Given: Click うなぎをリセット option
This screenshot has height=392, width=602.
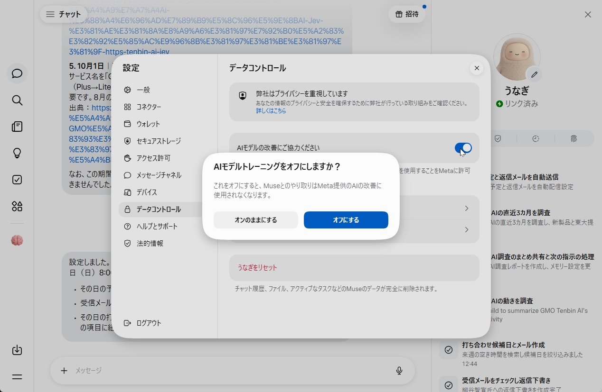Looking at the screenshot, I should coord(354,268).
